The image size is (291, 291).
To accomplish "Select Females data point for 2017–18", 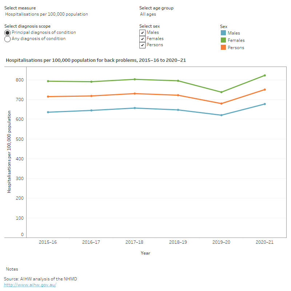I will 135,79.
